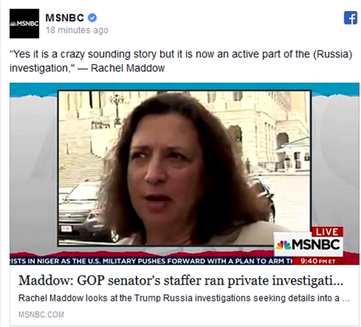Viewport: 361px width, 327px height.
Task: Click the MSNBC profile logo avatar
Action: coord(24,24)
